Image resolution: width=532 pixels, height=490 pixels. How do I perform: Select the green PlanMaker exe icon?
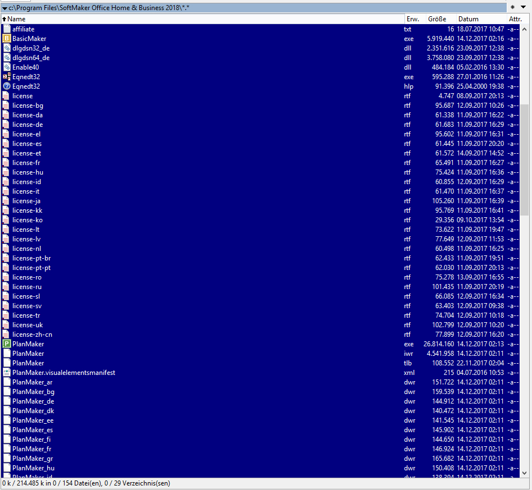coord(6,344)
